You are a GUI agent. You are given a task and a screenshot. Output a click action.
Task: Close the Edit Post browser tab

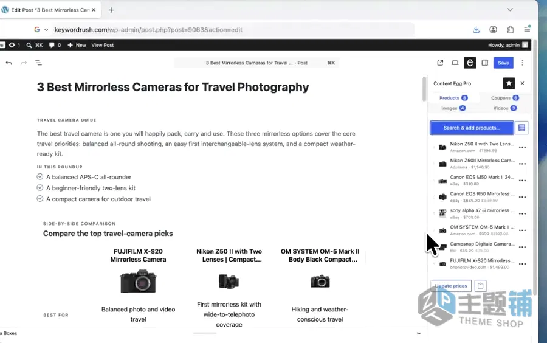point(94,10)
